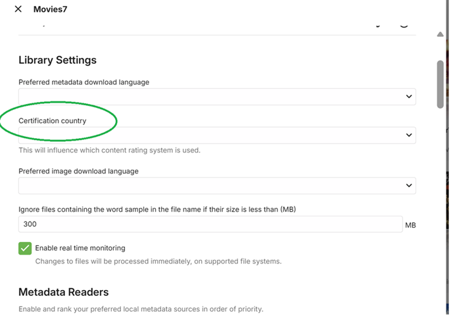The width and height of the screenshot is (451, 317).
Task: Click the Movies7 dialog title
Action: pyautogui.click(x=51, y=9)
